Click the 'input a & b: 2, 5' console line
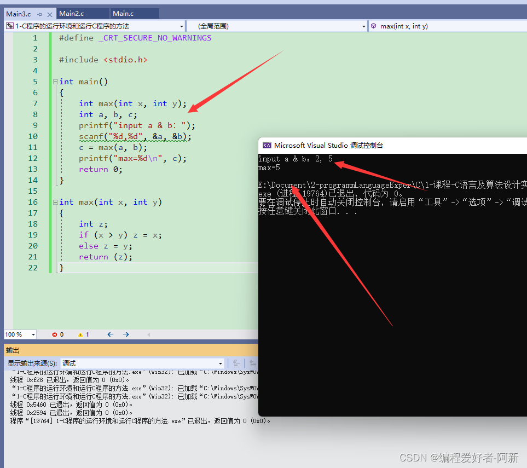 296,159
